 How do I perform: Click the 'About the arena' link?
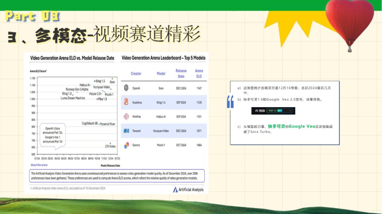(39, 165)
